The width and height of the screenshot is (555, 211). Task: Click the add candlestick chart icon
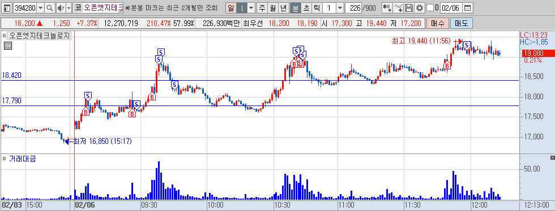[x=387, y=8]
